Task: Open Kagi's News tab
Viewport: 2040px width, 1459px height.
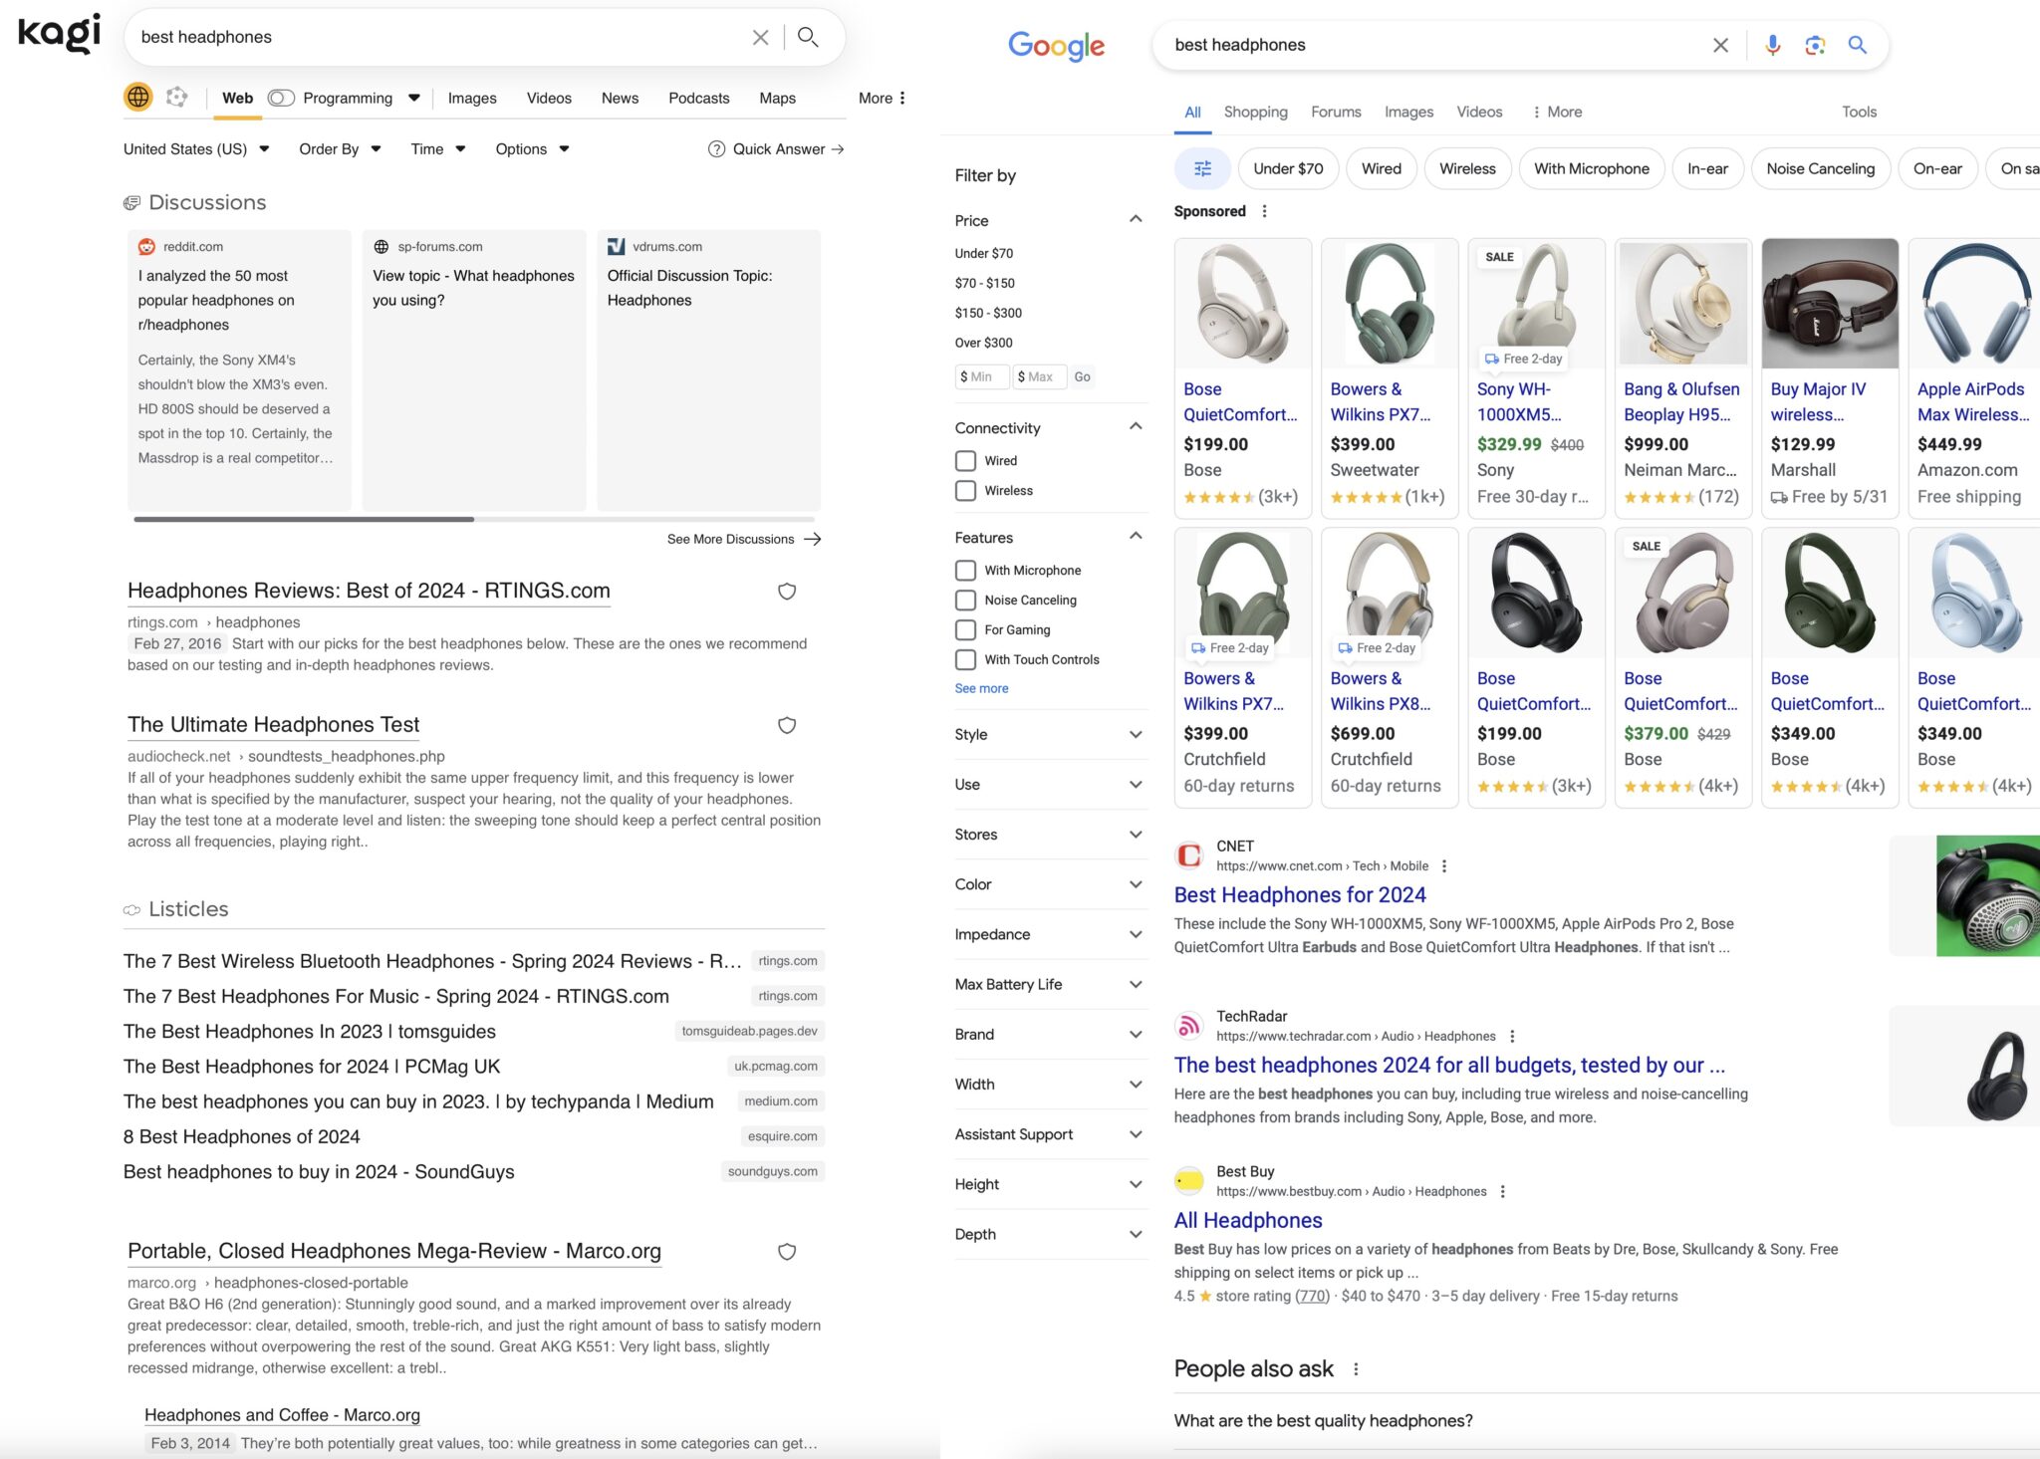Action: point(619,98)
